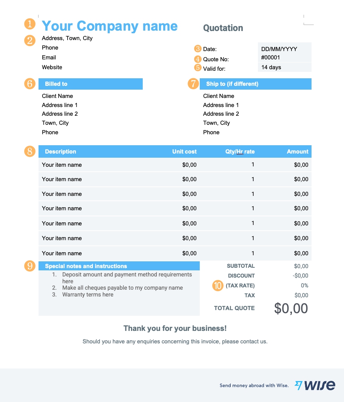
Task: Click the 0% tax rate value
Action: click(304, 286)
